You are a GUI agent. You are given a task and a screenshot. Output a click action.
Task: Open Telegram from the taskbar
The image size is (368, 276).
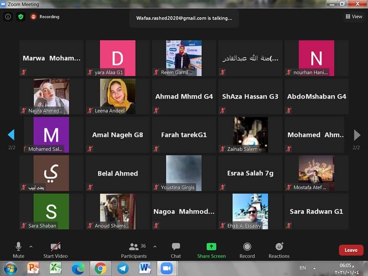pos(123,268)
